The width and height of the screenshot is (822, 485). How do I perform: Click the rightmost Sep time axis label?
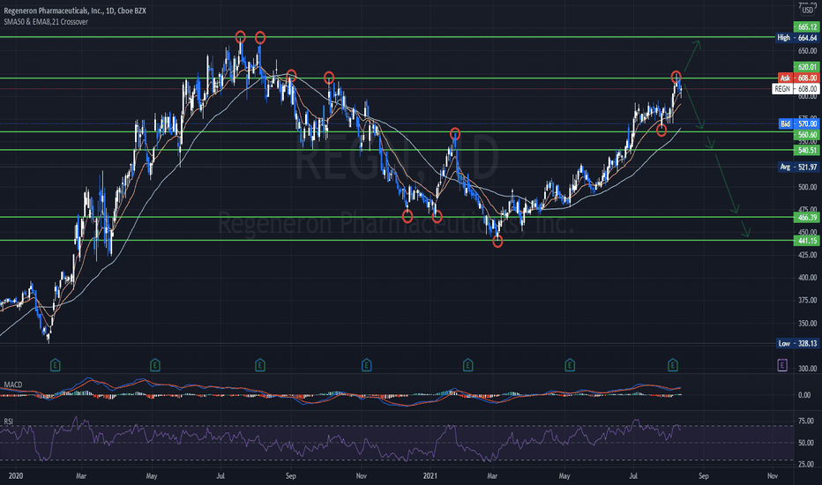[x=704, y=476]
